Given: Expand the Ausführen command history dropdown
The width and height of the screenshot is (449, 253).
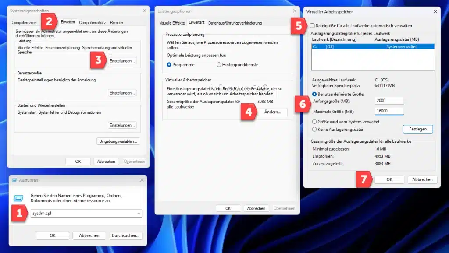Looking at the screenshot, I should [139, 214].
